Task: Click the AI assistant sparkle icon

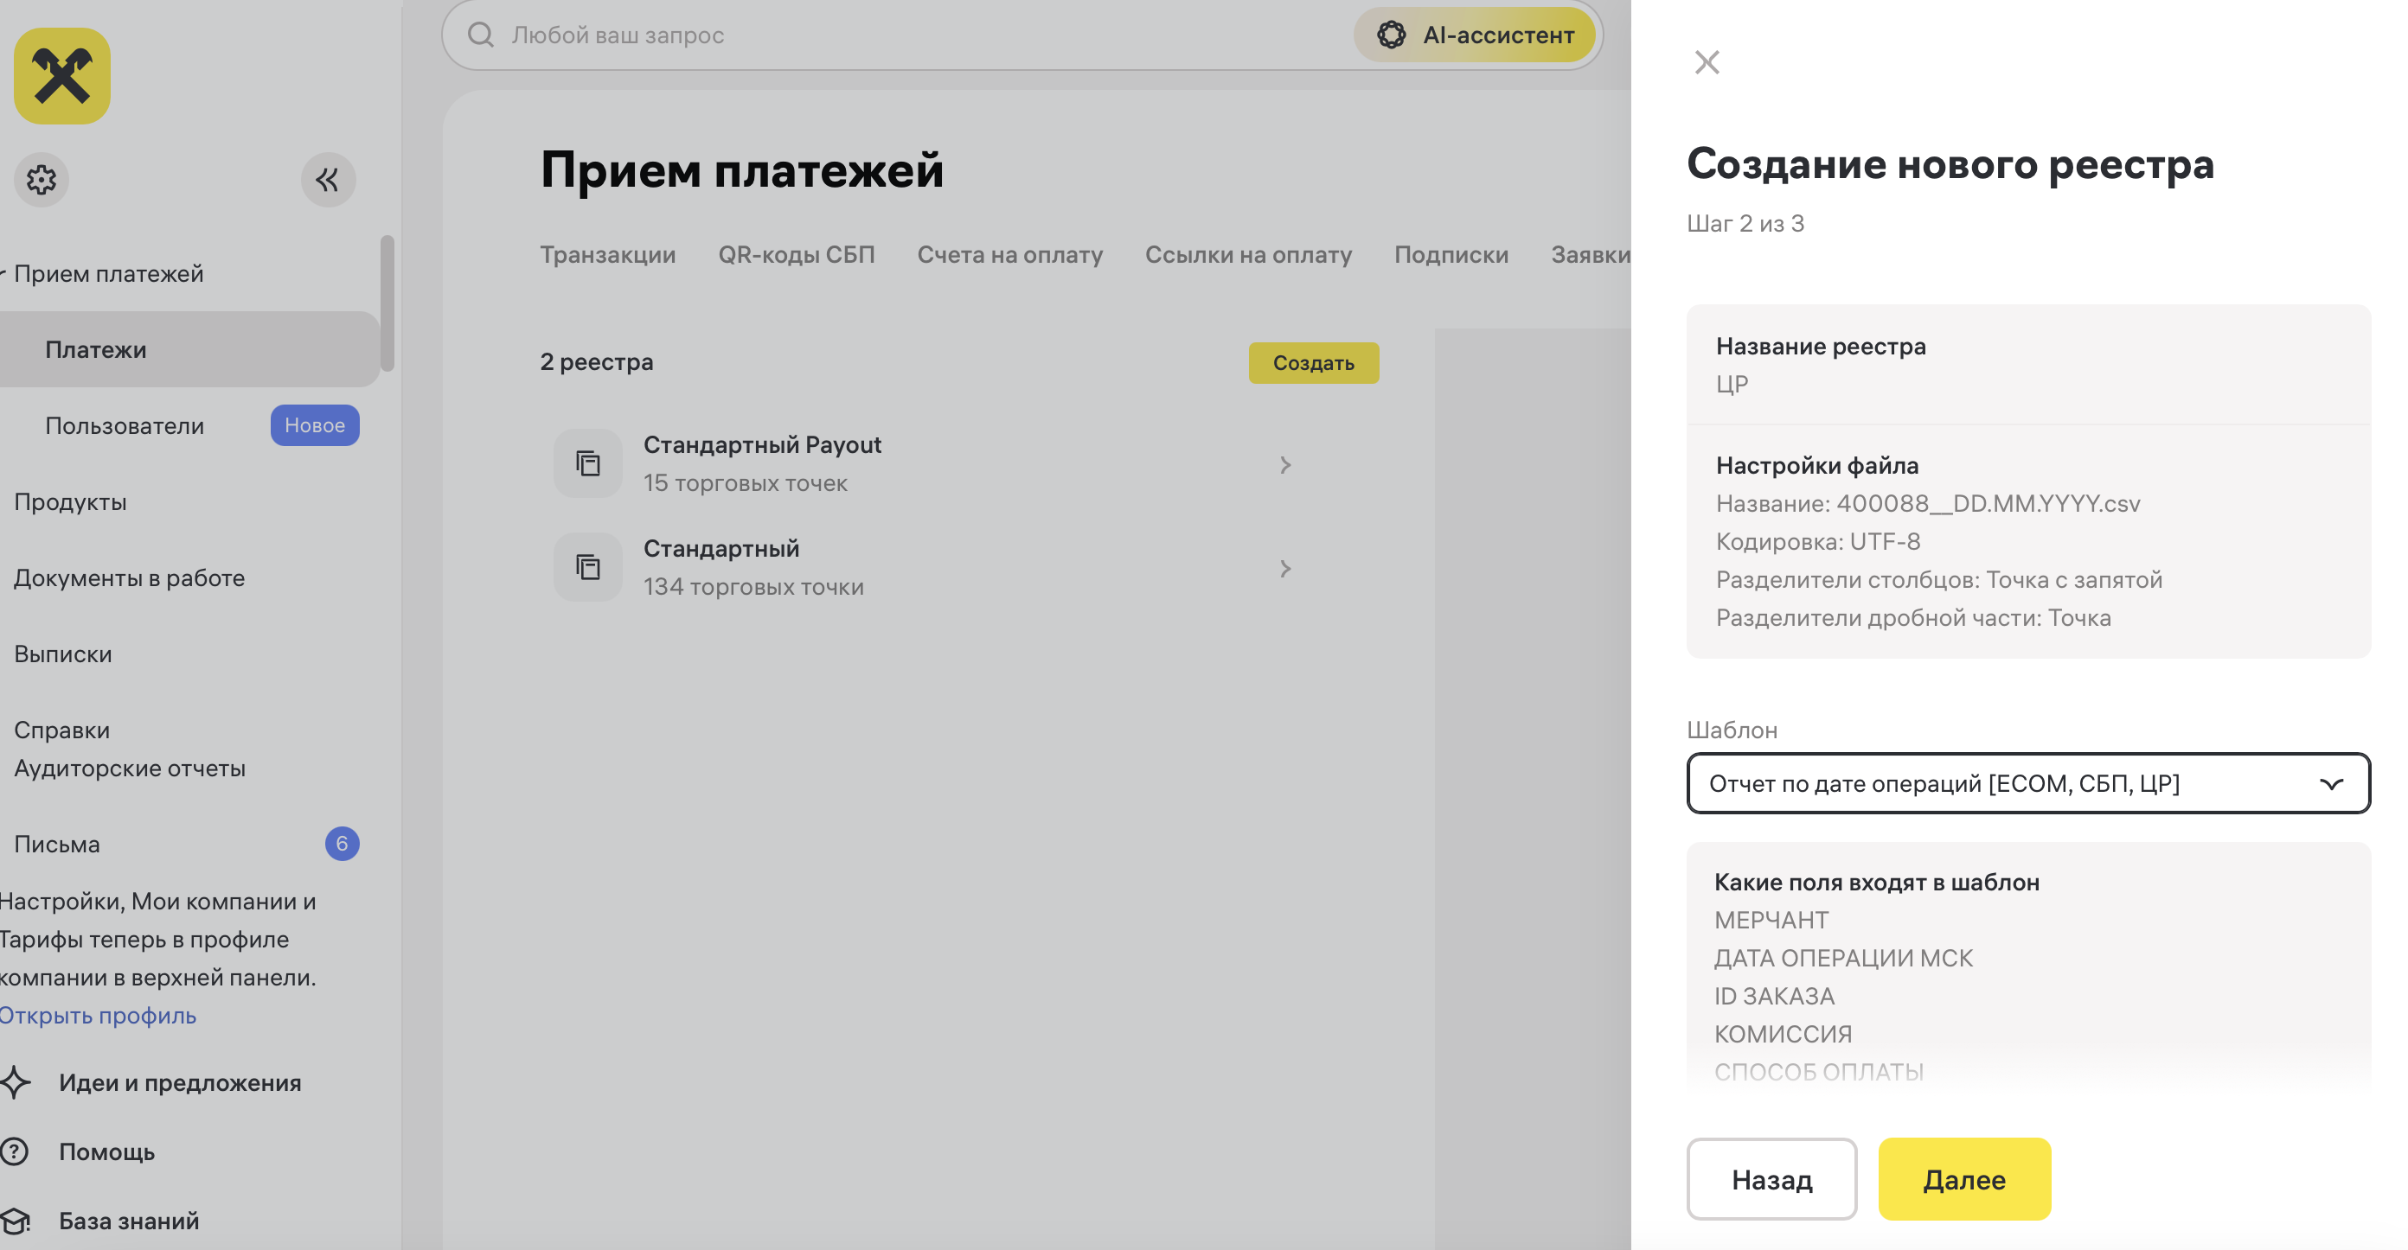Action: pos(1391,35)
